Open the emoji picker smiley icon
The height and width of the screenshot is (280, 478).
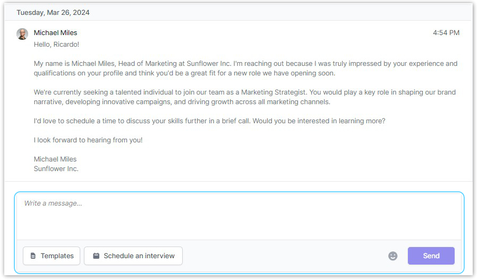(392, 256)
